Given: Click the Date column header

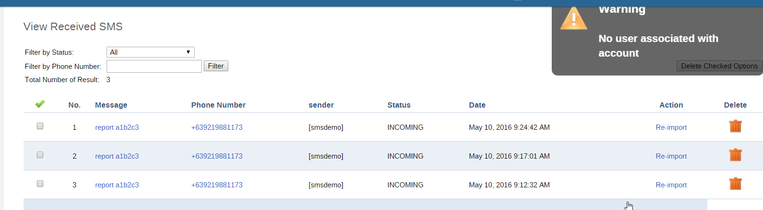Looking at the screenshot, I should click(x=477, y=105).
